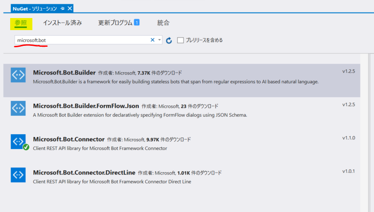Switch to the 統合 tab
The image size is (374, 212).
pos(163,23)
